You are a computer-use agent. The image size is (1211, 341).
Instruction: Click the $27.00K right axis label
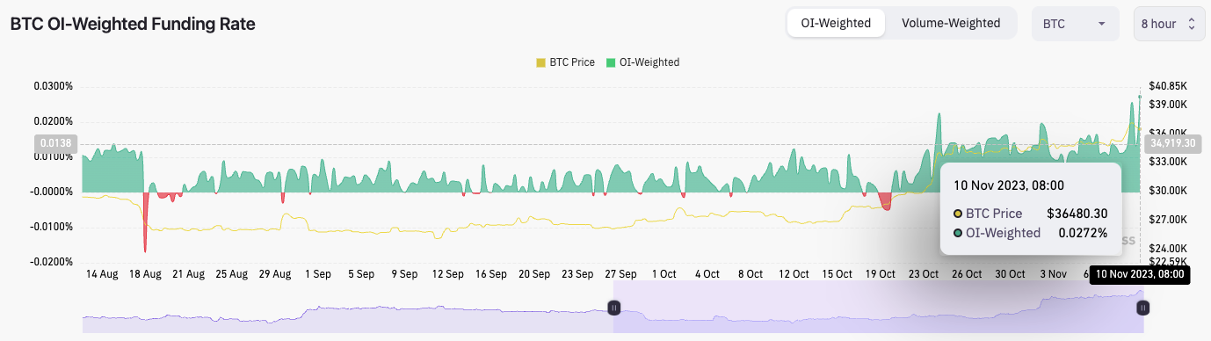(x=1168, y=219)
